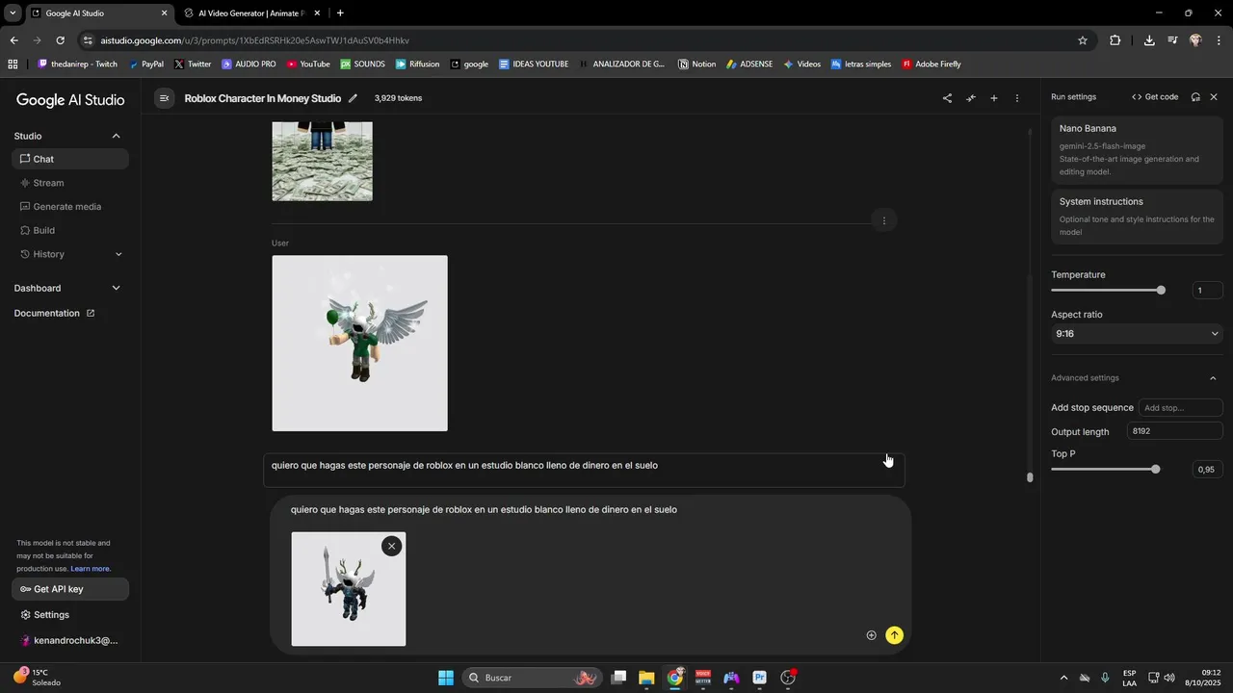
Task: Open the Chrome apps grid icon
Action: point(13,64)
